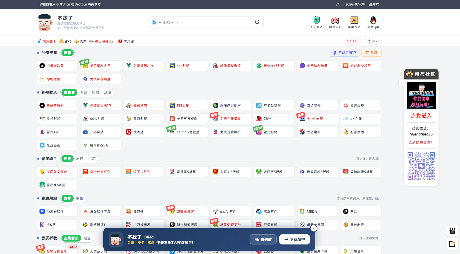Open the 游戏中心 gamepad icon
The height and width of the screenshot is (254, 460).
tap(335, 20)
